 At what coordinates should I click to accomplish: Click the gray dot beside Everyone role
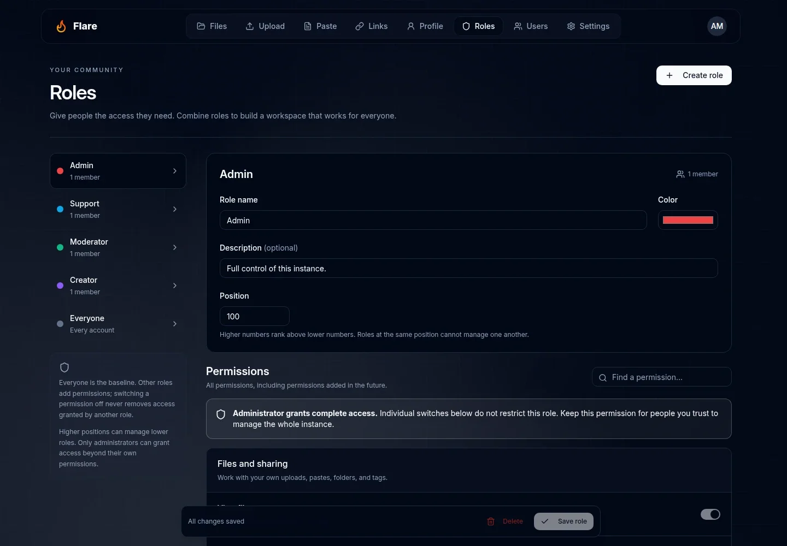(x=60, y=324)
